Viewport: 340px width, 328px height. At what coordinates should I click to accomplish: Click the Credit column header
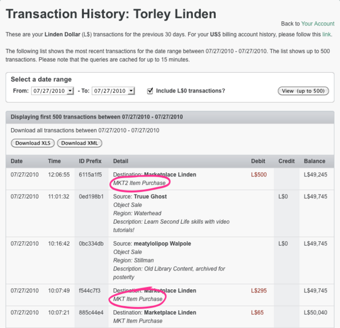(286, 161)
